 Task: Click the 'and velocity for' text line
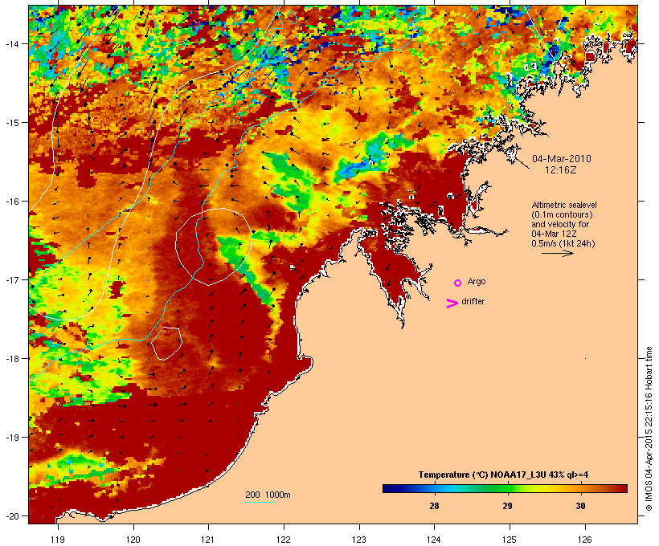(560, 224)
